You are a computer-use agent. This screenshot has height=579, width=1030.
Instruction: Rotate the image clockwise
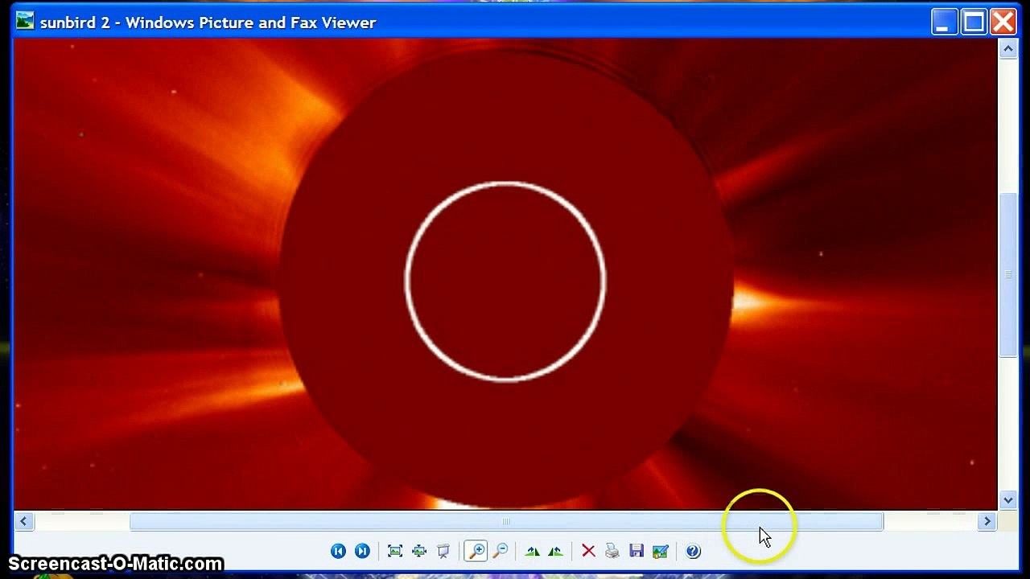[x=532, y=551]
